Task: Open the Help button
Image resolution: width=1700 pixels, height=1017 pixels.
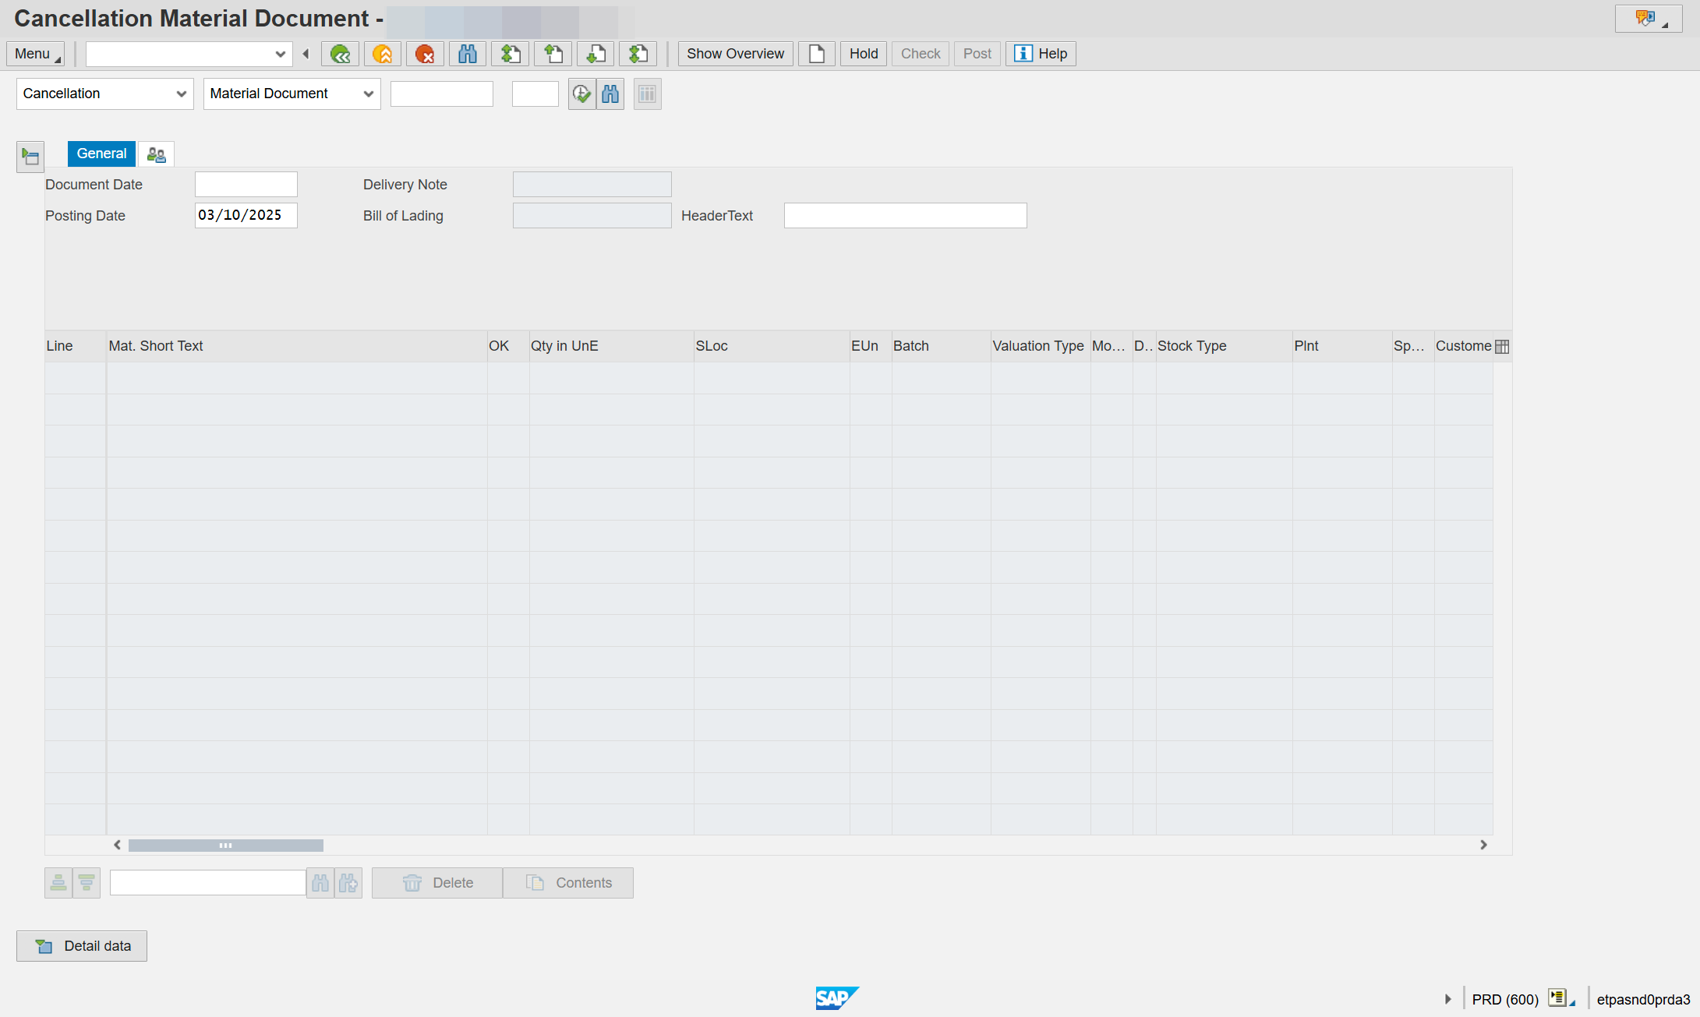Action: coord(1041,54)
